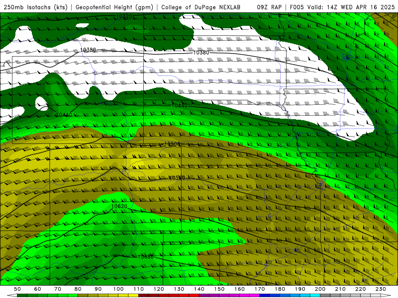The image size is (398, 298).
Task: Click the dark blue swatch right of 170
Action: (x=265, y=296)
